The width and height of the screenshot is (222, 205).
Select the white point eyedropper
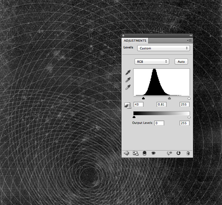click(x=128, y=87)
